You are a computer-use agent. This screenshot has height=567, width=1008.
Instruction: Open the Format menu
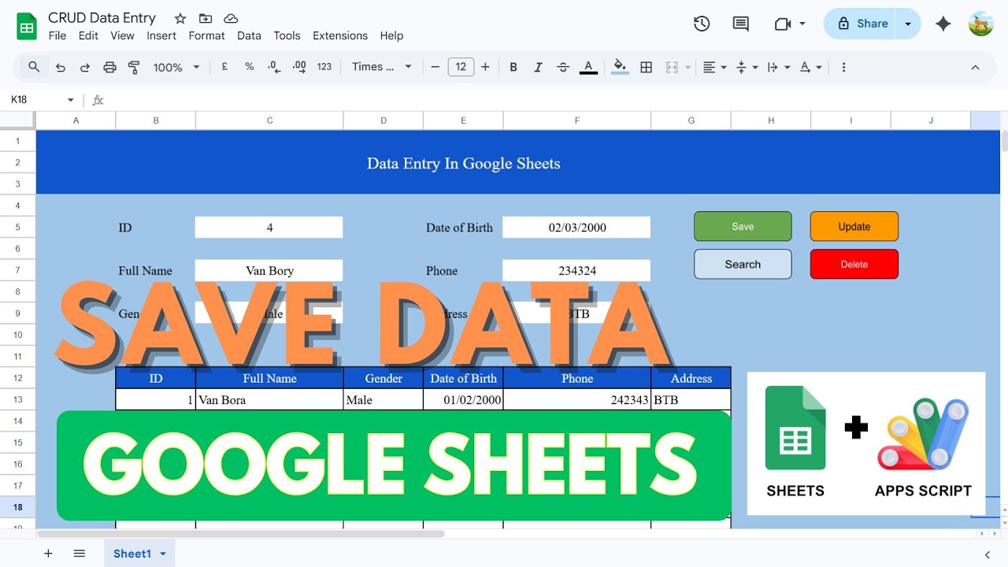click(x=207, y=35)
